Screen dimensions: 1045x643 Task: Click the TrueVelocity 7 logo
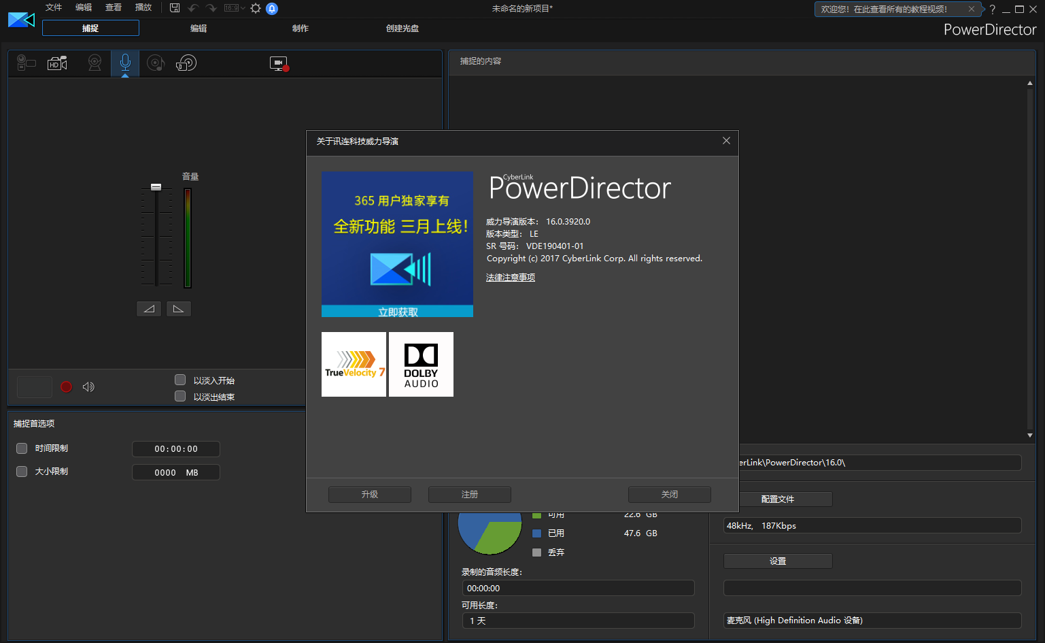tap(354, 364)
